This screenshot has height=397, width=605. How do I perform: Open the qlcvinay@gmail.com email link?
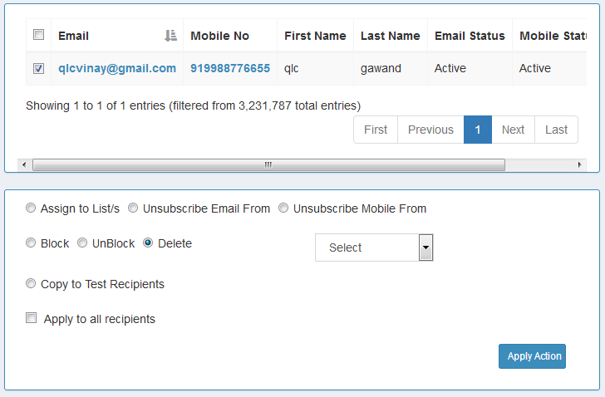click(117, 68)
